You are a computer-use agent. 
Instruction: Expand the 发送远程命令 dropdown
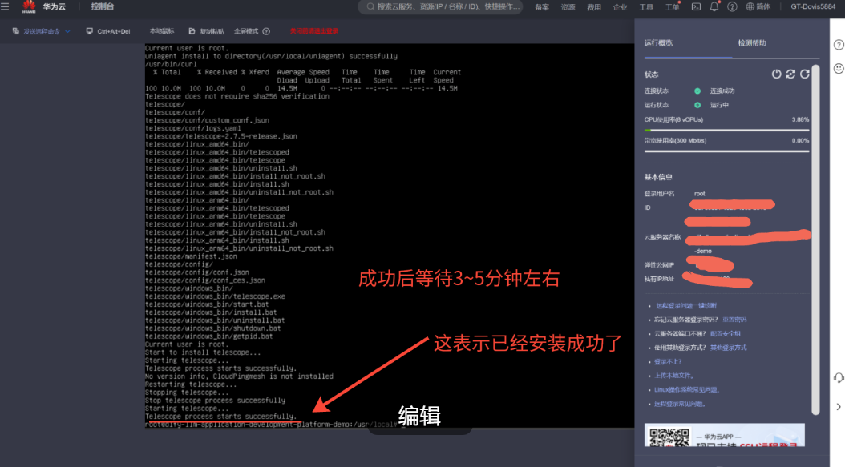(x=67, y=31)
